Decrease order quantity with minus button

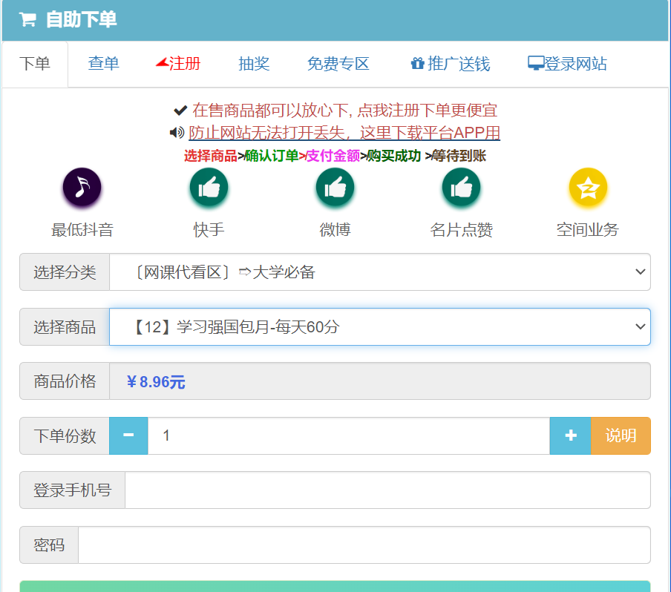click(128, 436)
